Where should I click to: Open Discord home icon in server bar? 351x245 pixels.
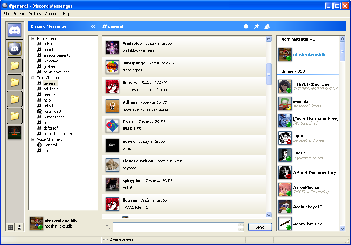click(15, 30)
